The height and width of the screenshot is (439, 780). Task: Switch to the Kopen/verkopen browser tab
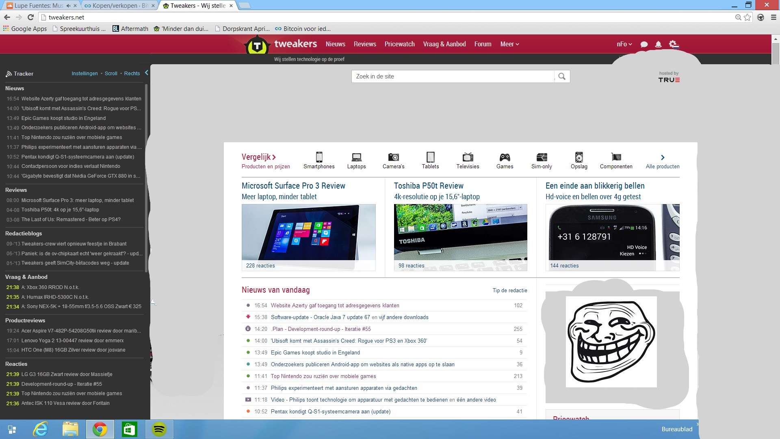(118, 6)
